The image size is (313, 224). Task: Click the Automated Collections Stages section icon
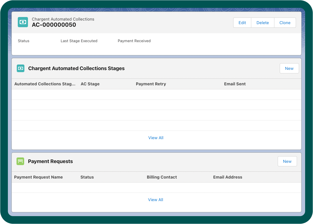[x=21, y=68]
